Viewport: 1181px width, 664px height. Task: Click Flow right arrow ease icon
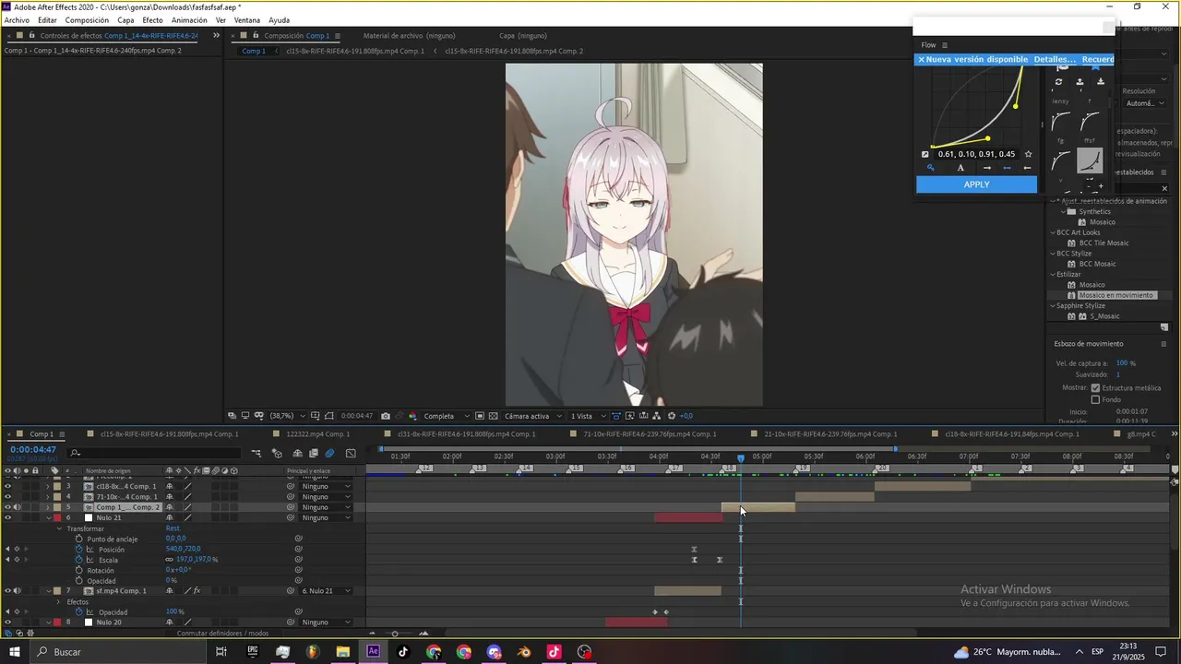coord(986,168)
